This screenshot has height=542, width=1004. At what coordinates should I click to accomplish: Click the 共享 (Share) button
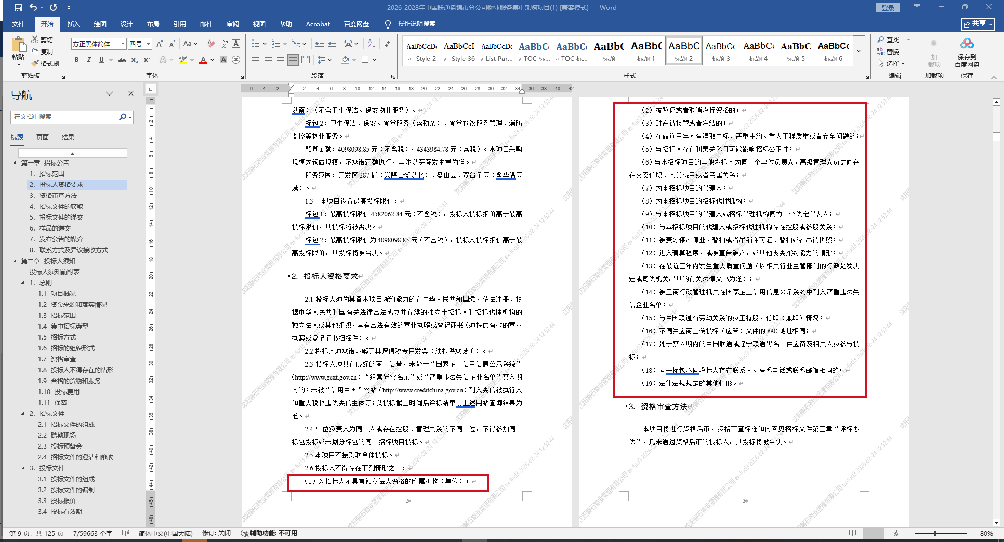coord(978,24)
